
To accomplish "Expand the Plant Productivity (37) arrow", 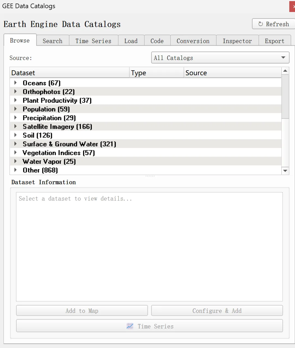I will click(16, 100).
